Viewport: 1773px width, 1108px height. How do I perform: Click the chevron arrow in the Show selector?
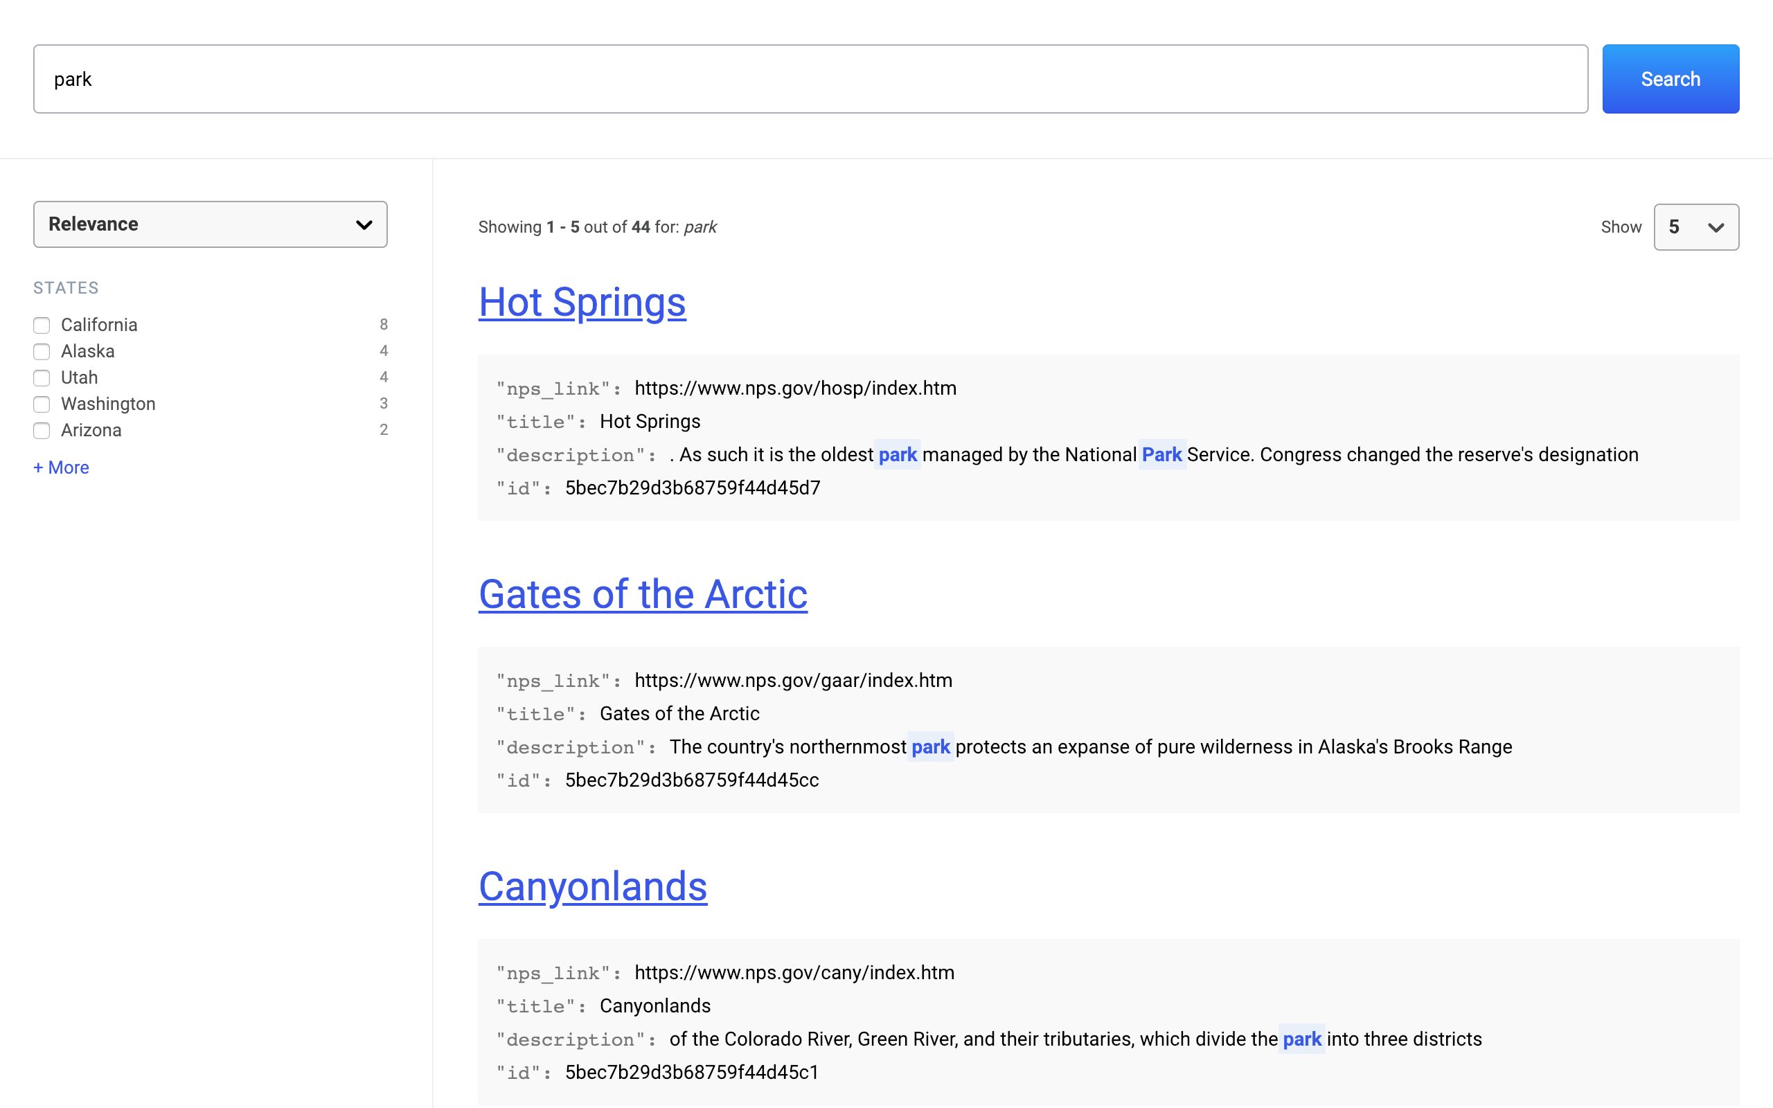click(1715, 228)
